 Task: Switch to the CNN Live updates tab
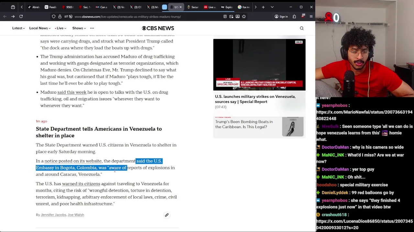pos(210,7)
